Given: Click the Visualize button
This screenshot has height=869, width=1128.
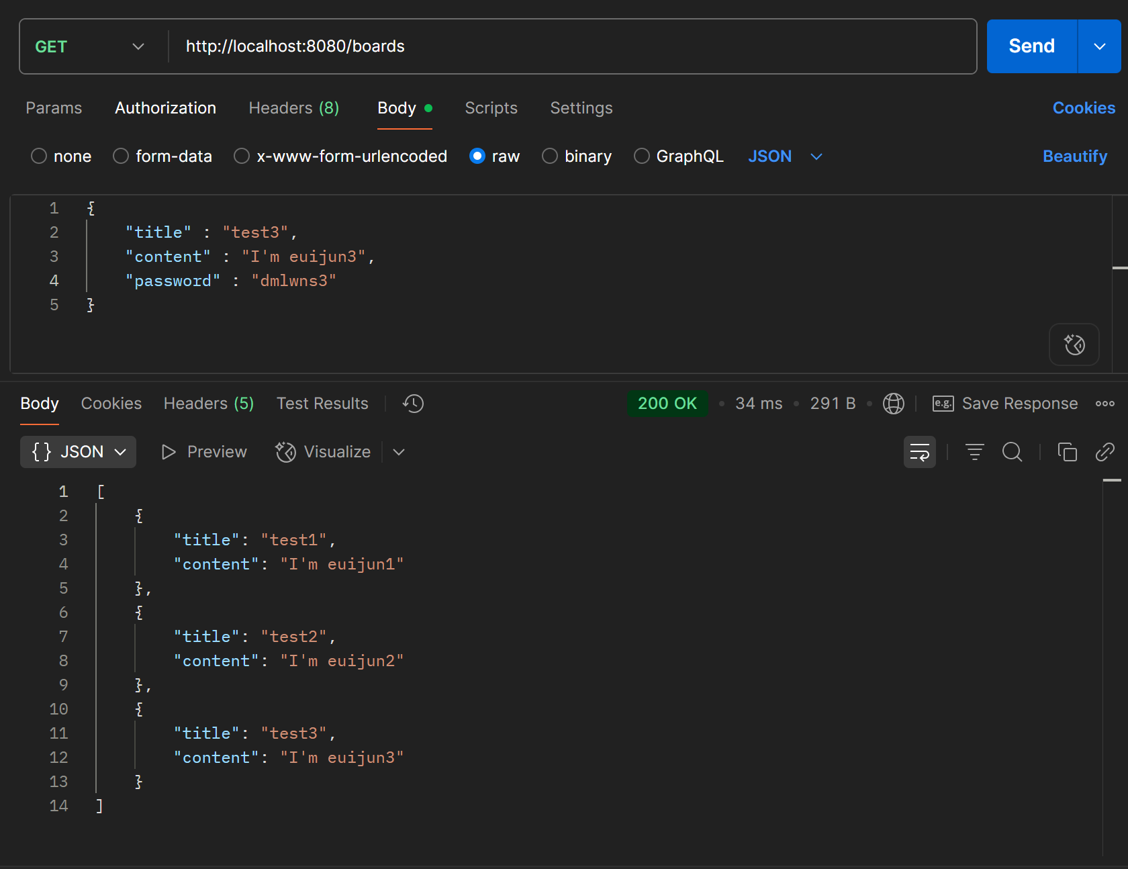Looking at the screenshot, I should tap(323, 452).
